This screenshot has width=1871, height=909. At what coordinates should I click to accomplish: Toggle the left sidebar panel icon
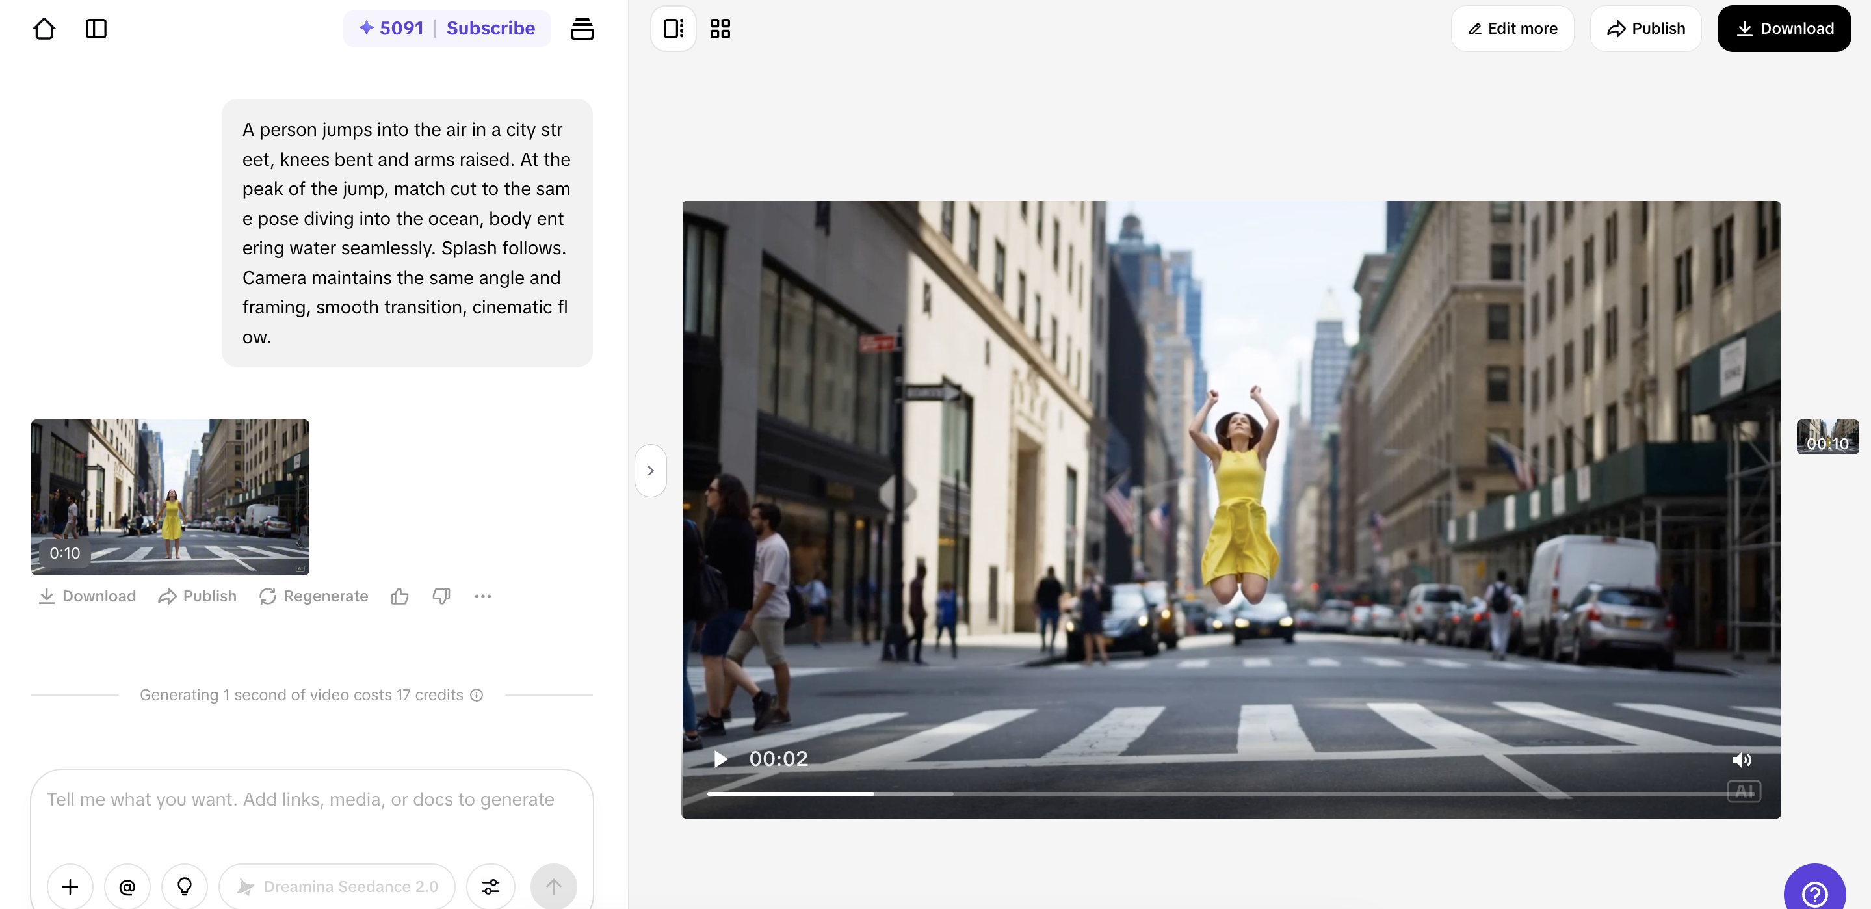tap(96, 29)
